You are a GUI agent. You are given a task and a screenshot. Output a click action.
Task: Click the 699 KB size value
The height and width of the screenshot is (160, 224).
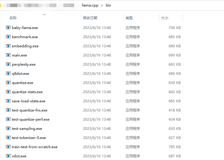[175, 55]
